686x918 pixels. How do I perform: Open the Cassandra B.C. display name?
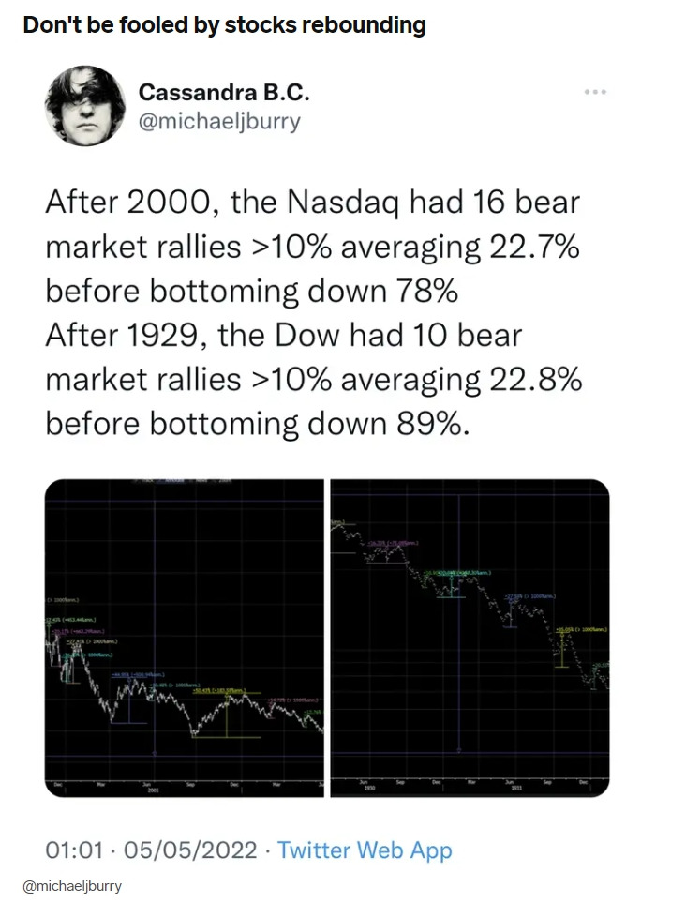coord(224,92)
